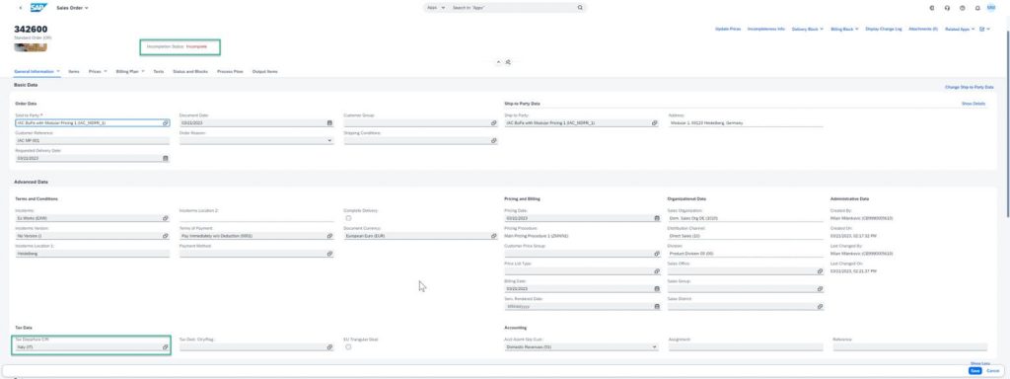Open Payment Method value help

329,254
